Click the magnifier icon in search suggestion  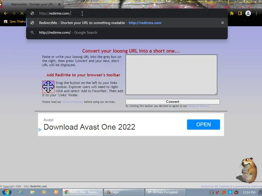click(x=32, y=32)
